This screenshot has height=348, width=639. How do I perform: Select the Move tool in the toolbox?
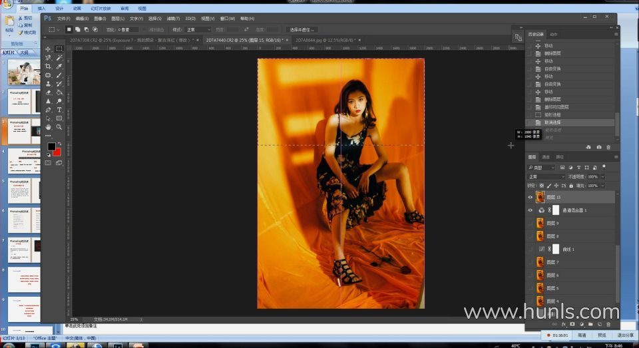48,49
